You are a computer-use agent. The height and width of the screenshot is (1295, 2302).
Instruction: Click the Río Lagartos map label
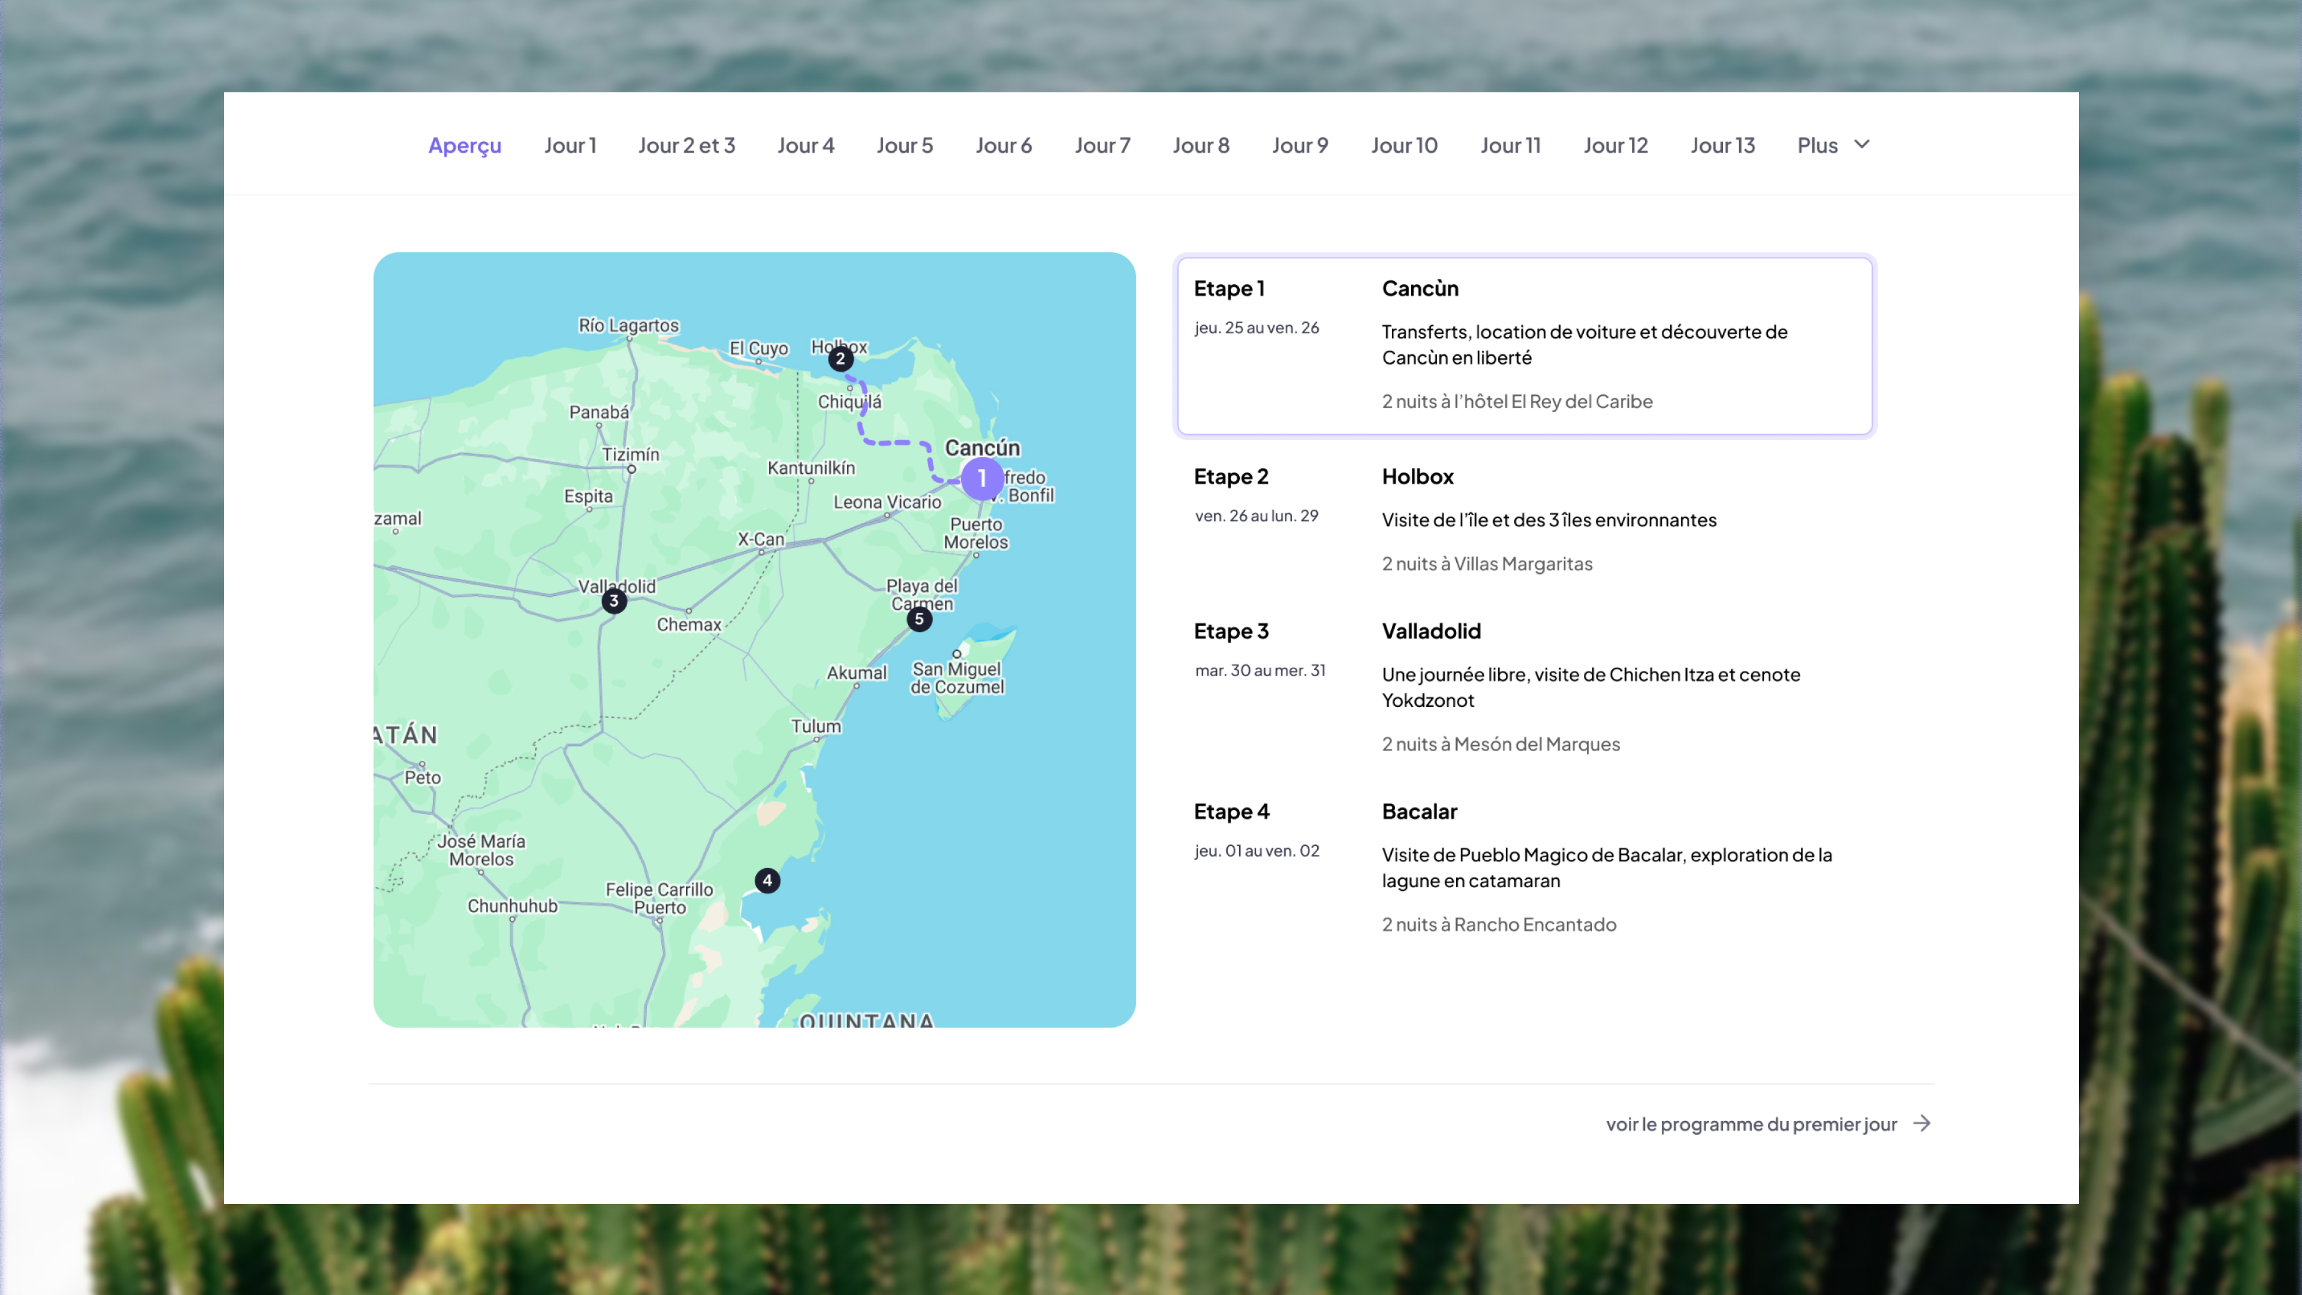(628, 326)
